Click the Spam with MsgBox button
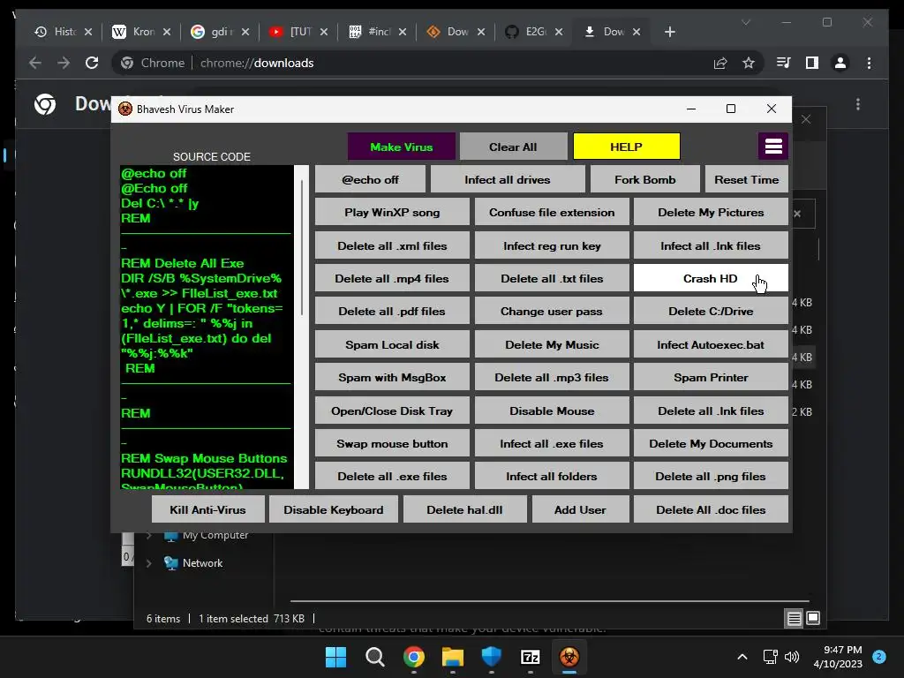This screenshot has width=904, height=678. pos(392,377)
